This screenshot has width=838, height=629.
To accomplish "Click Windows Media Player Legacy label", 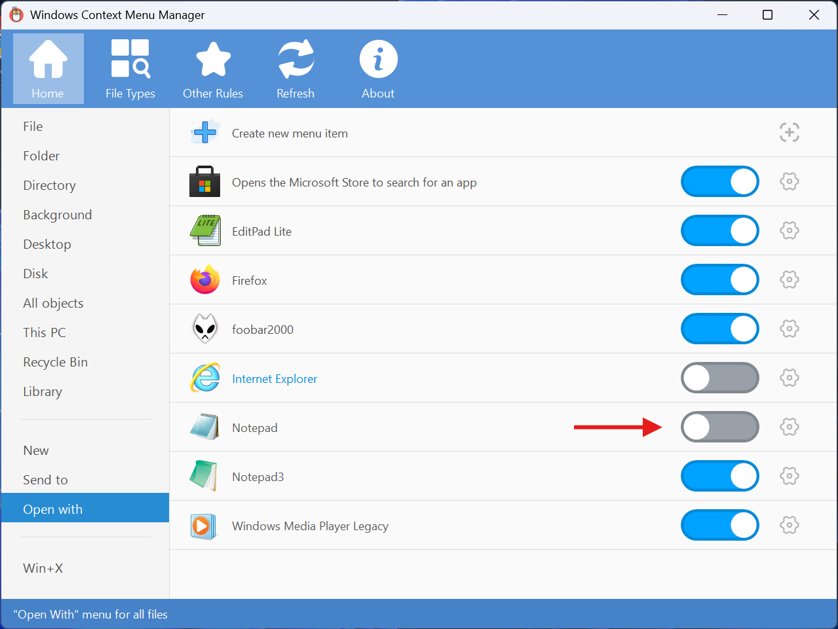I will tap(310, 526).
